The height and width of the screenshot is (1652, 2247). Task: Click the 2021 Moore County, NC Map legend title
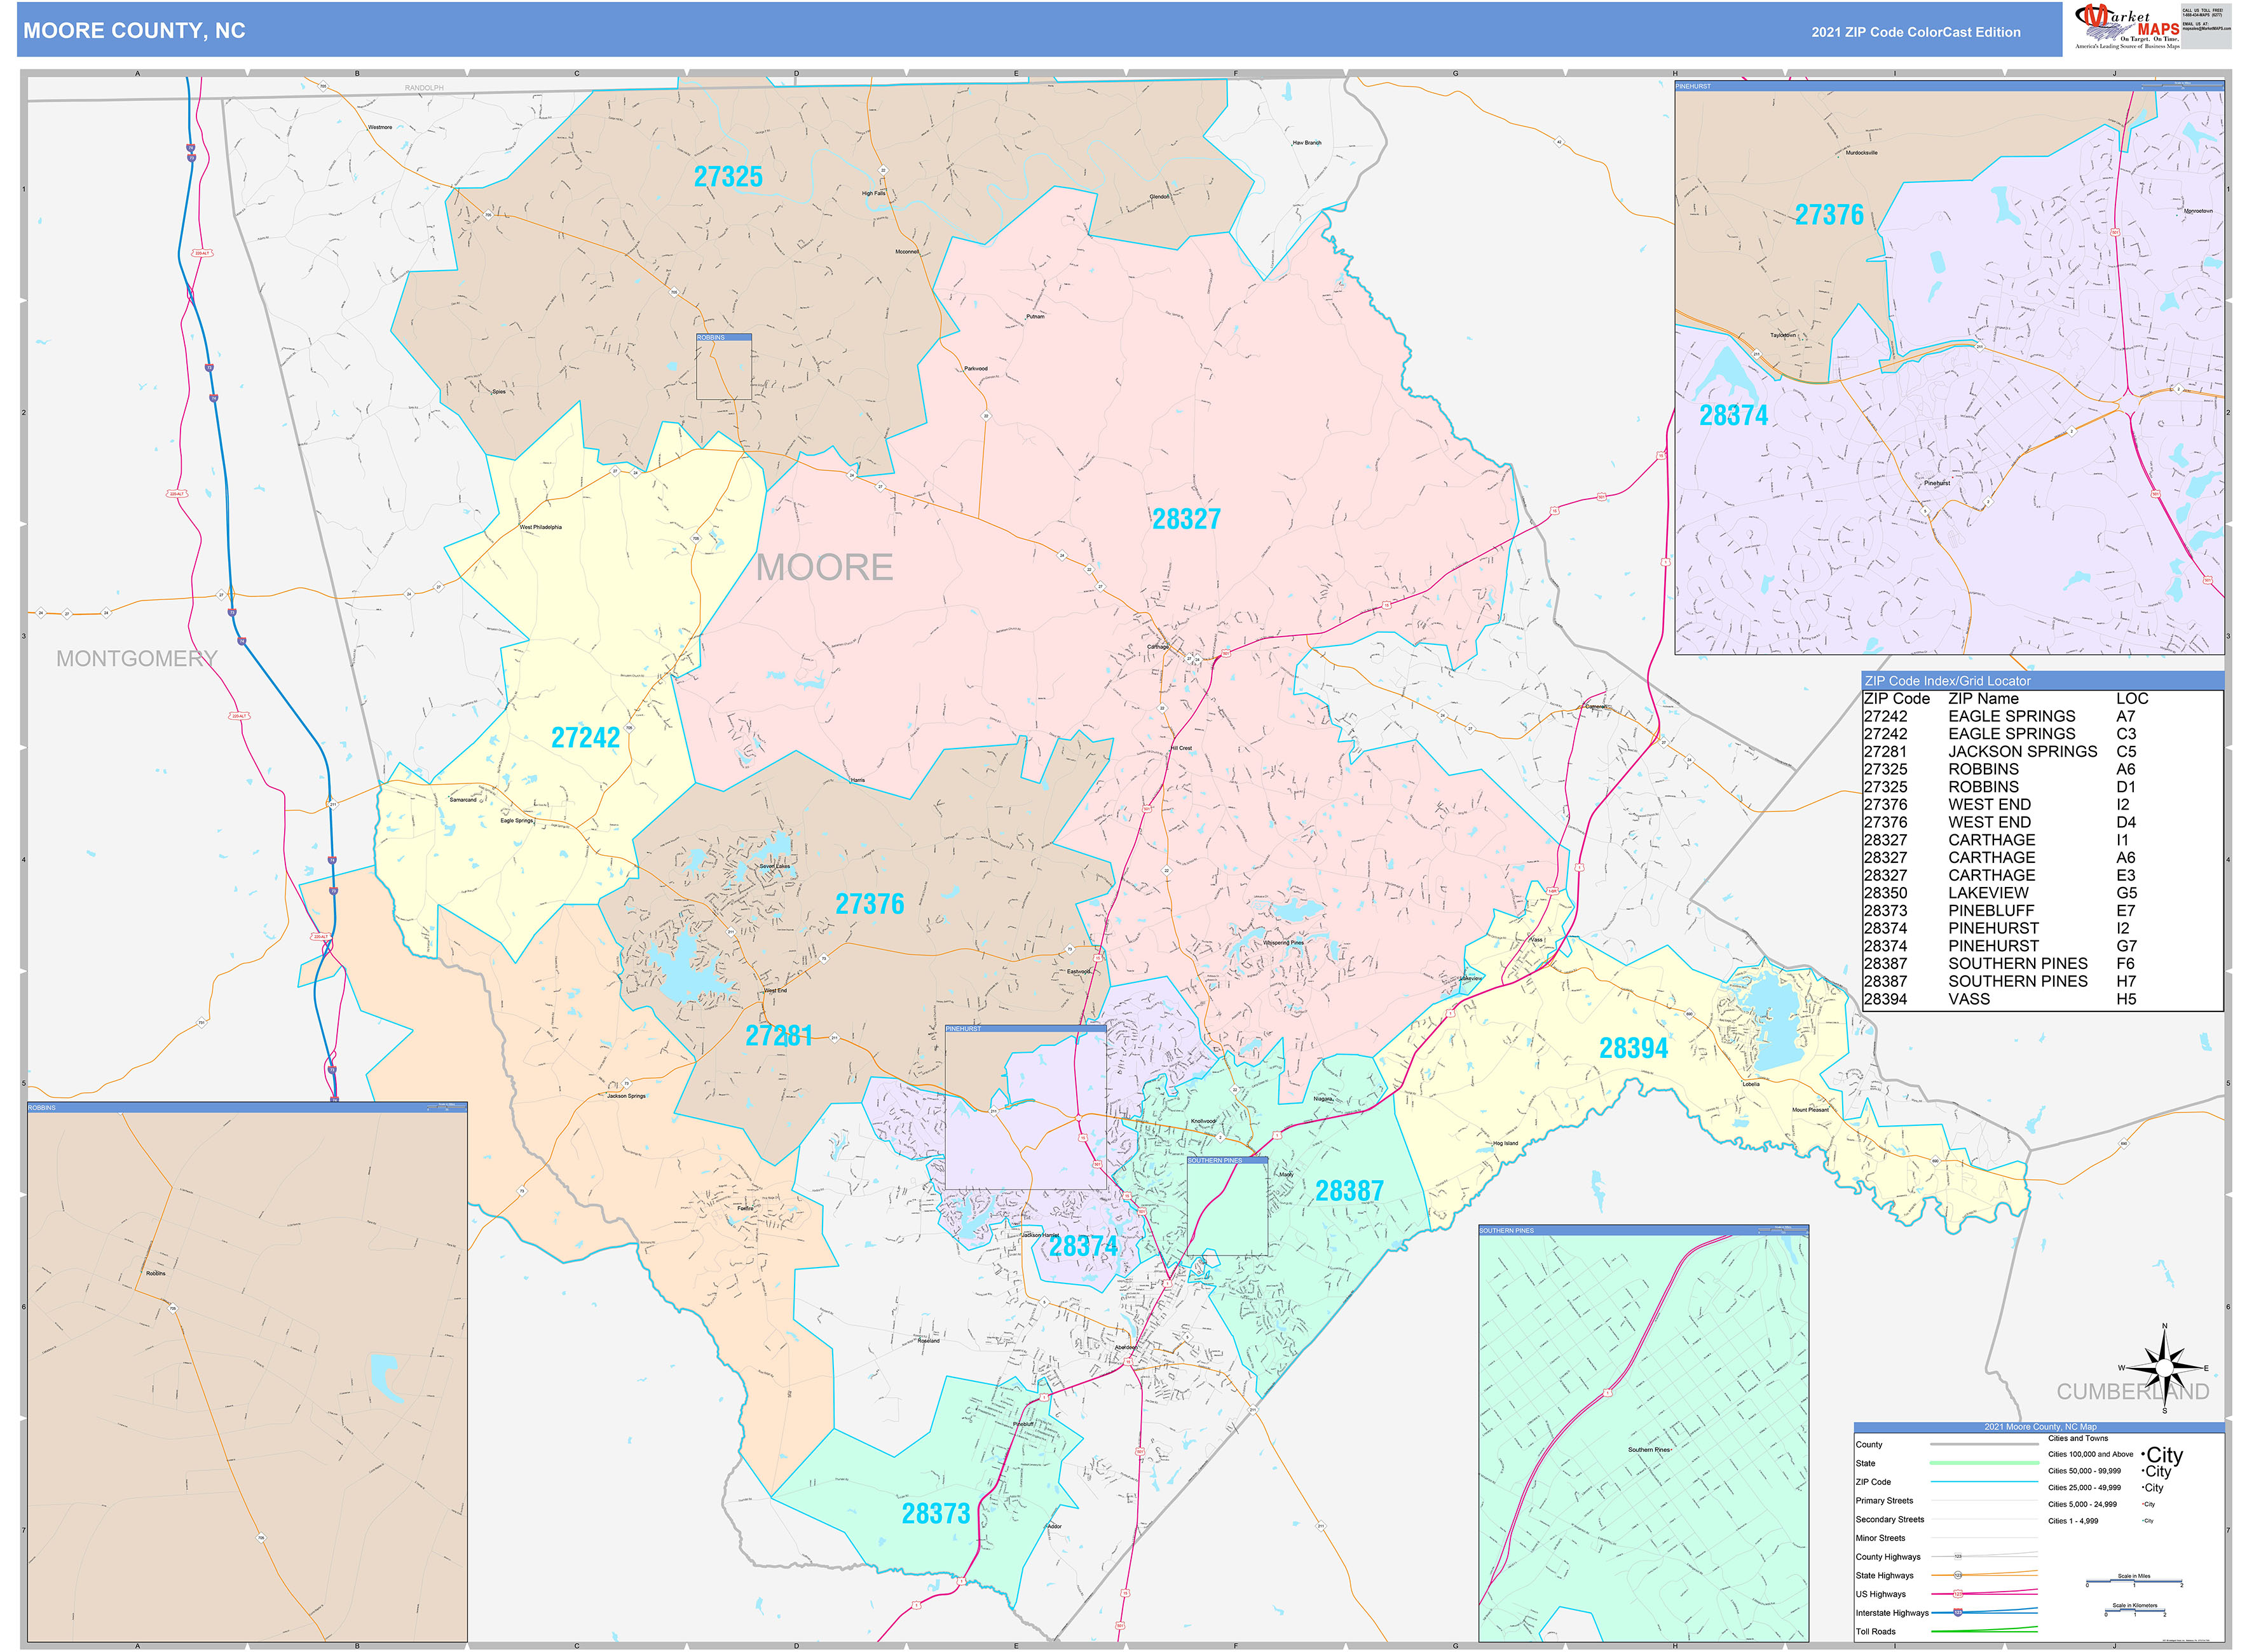tap(2041, 1427)
